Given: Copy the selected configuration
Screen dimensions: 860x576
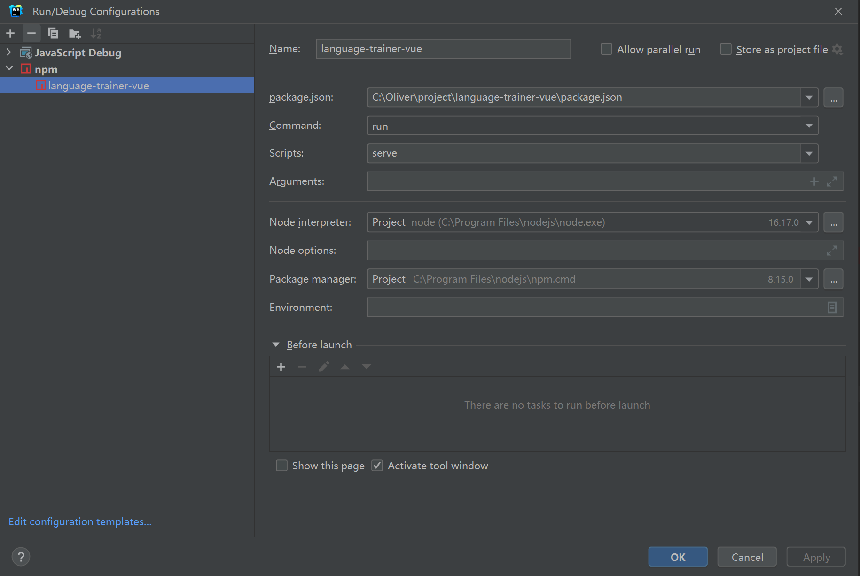Looking at the screenshot, I should coord(53,33).
